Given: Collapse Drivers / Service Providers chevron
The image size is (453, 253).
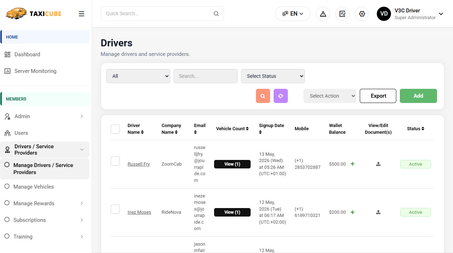Looking at the screenshot, I should click(x=82, y=150).
